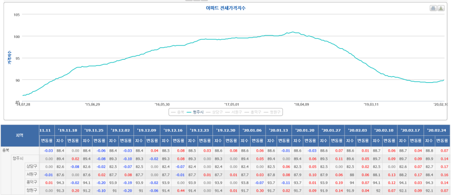
Task: Click the x-axis label '16.05.30
Action: (162, 104)
